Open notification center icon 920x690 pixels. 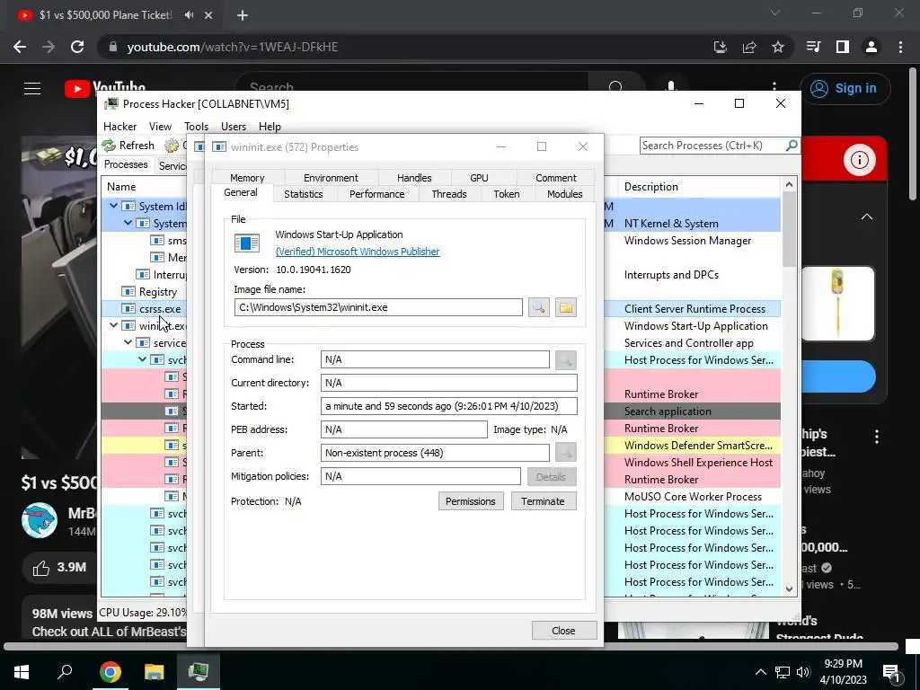pos(892,672)
